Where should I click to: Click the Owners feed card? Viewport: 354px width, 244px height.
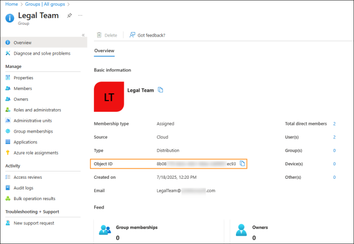coord(291,232)
